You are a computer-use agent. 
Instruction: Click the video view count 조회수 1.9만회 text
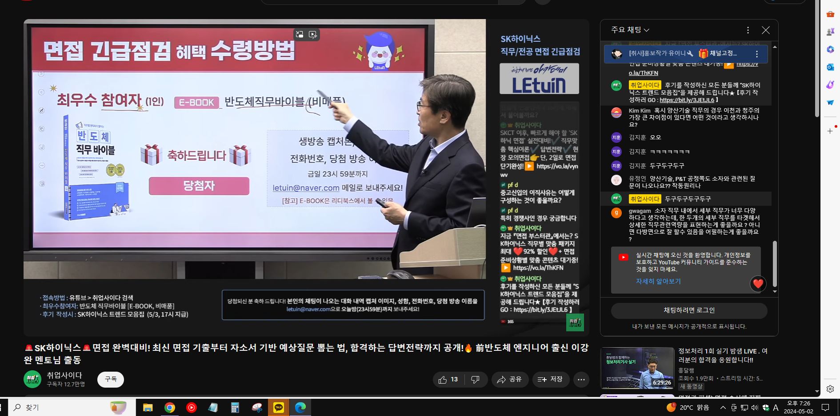(696, 378)
